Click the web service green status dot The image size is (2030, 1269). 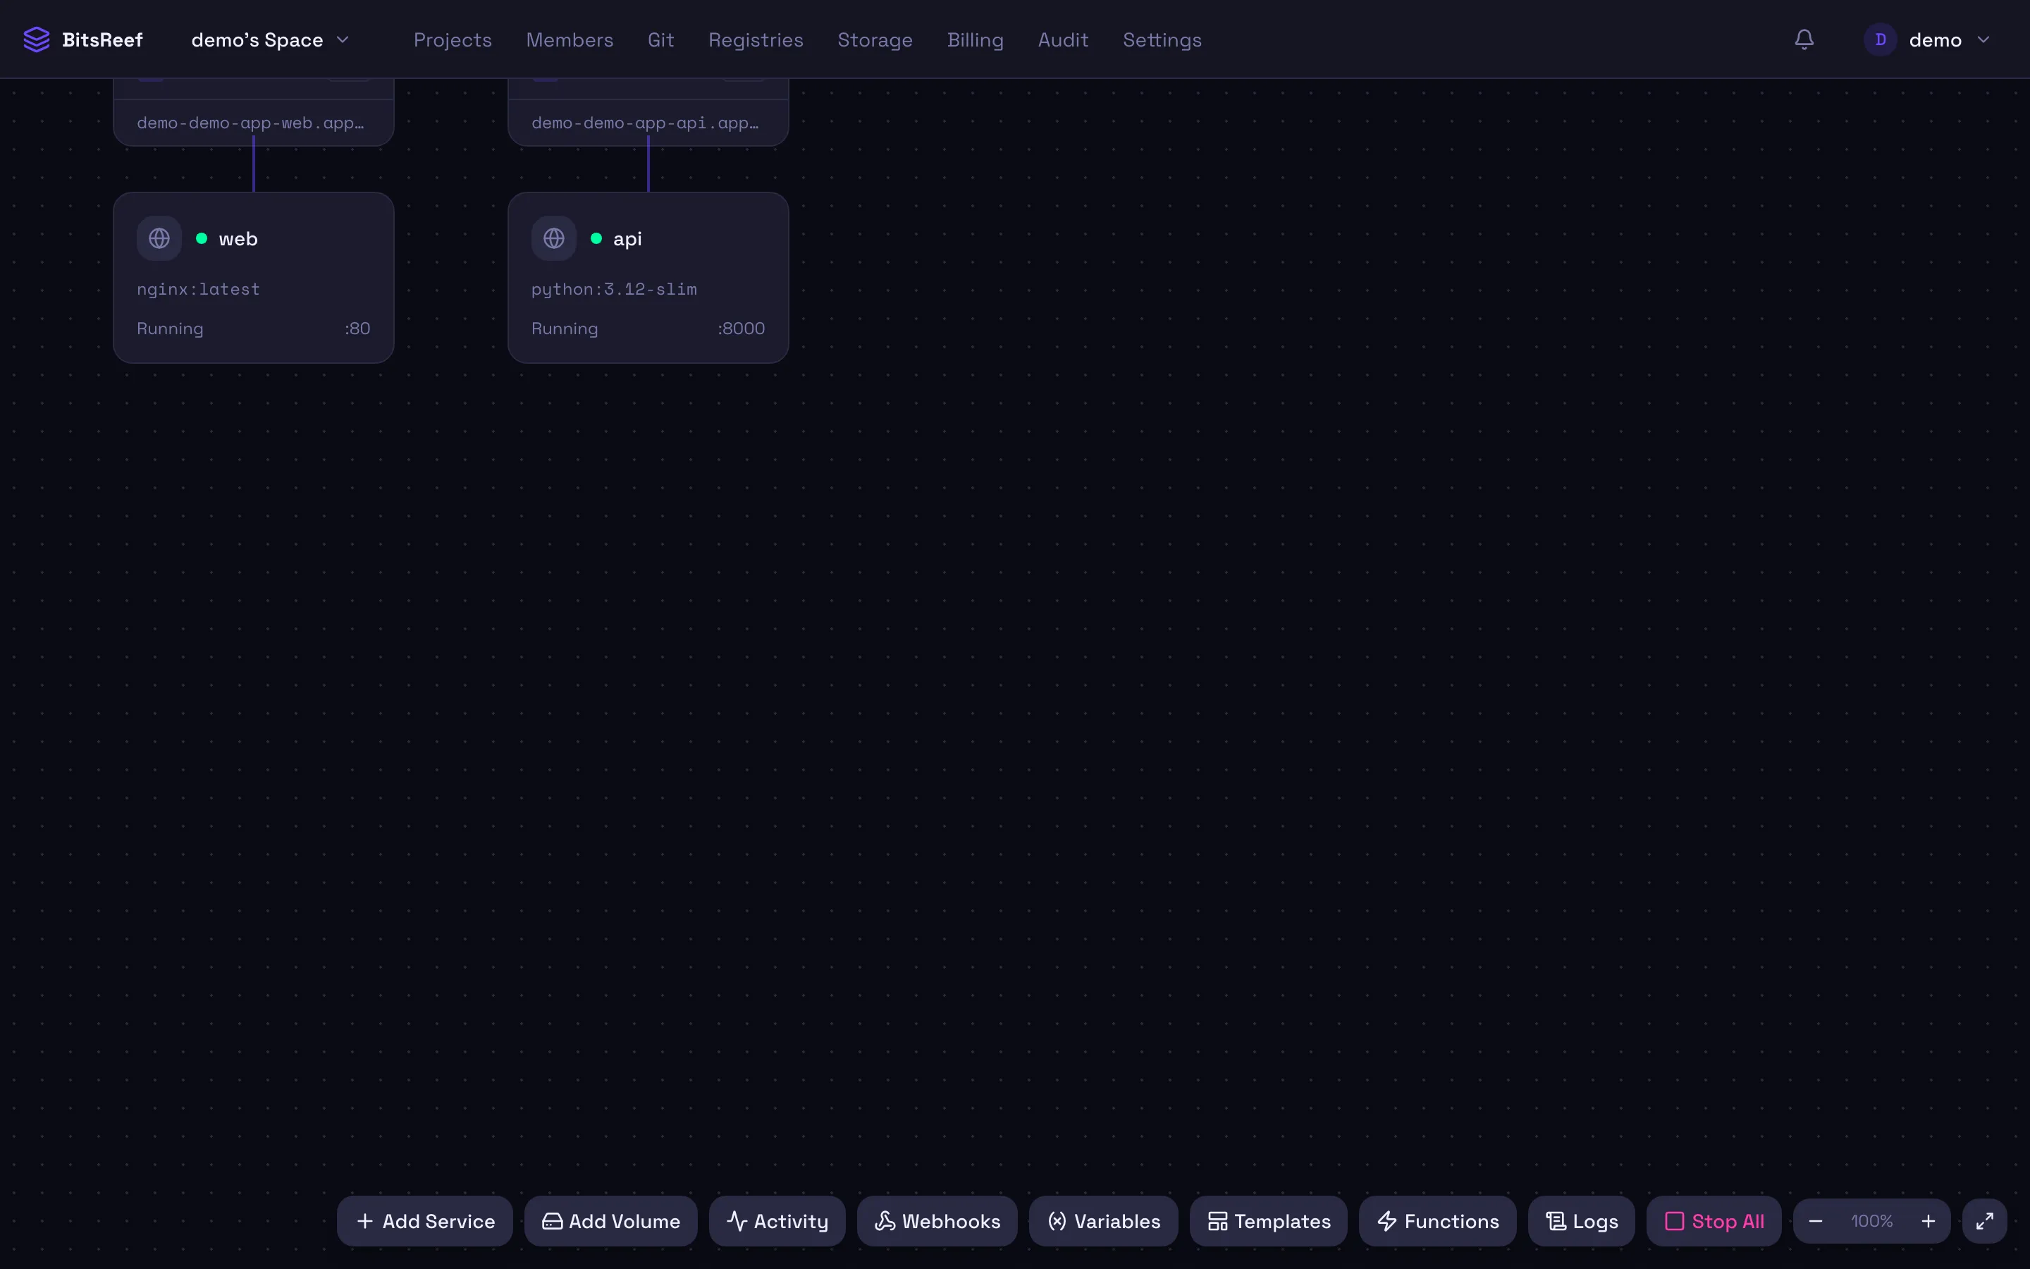(x=202, y=238)
